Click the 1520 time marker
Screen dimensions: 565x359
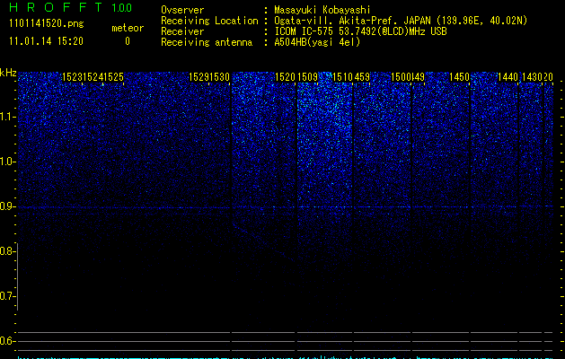coord(285,77)
